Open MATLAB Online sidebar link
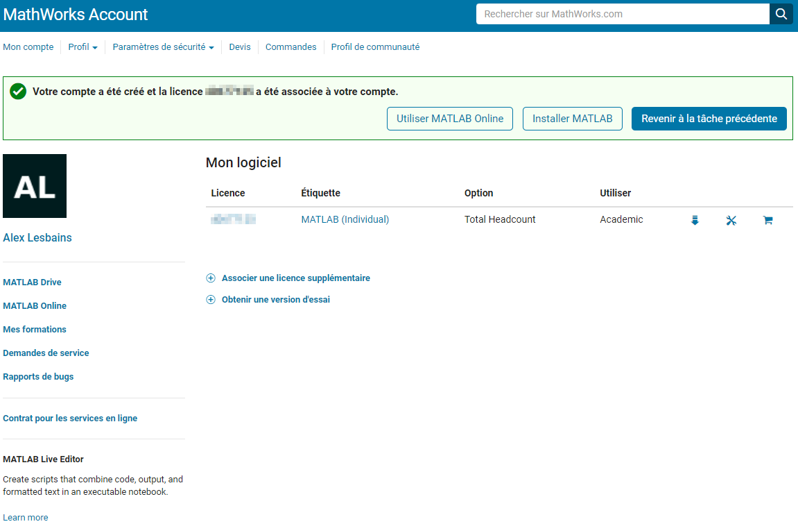This screenshot has height=524, width=798. tap(35, 305)
